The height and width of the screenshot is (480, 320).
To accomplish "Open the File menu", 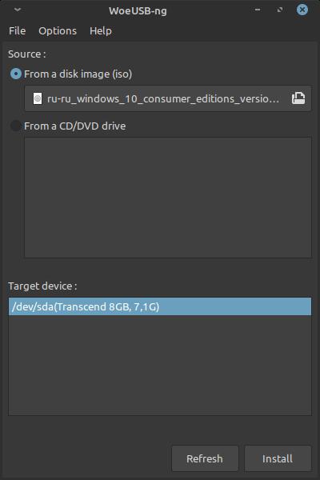I will coord(17,31).
